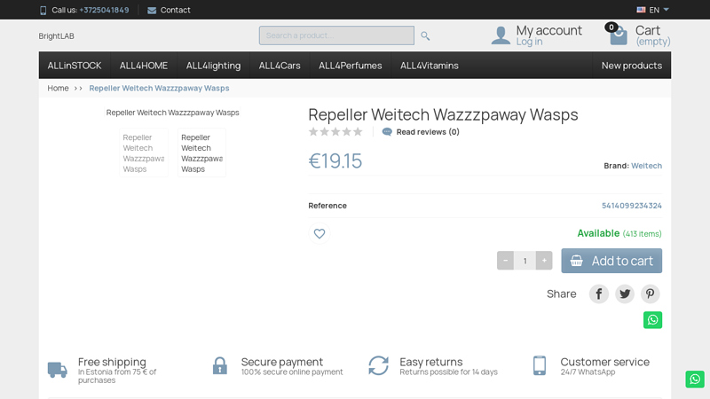Open ALL4Vitamins menu
Viewport: 710px width, 399px height.
pyautogui.click(x=430, y=66)
